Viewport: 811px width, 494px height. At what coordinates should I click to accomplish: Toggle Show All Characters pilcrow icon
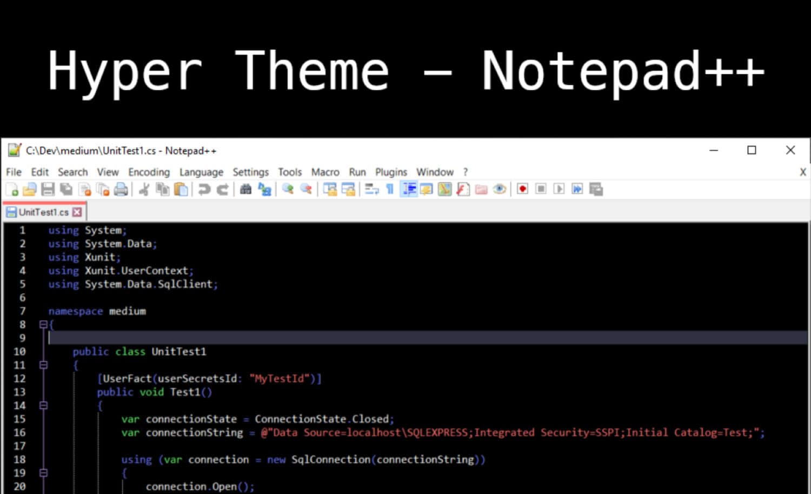pos(390,189)
